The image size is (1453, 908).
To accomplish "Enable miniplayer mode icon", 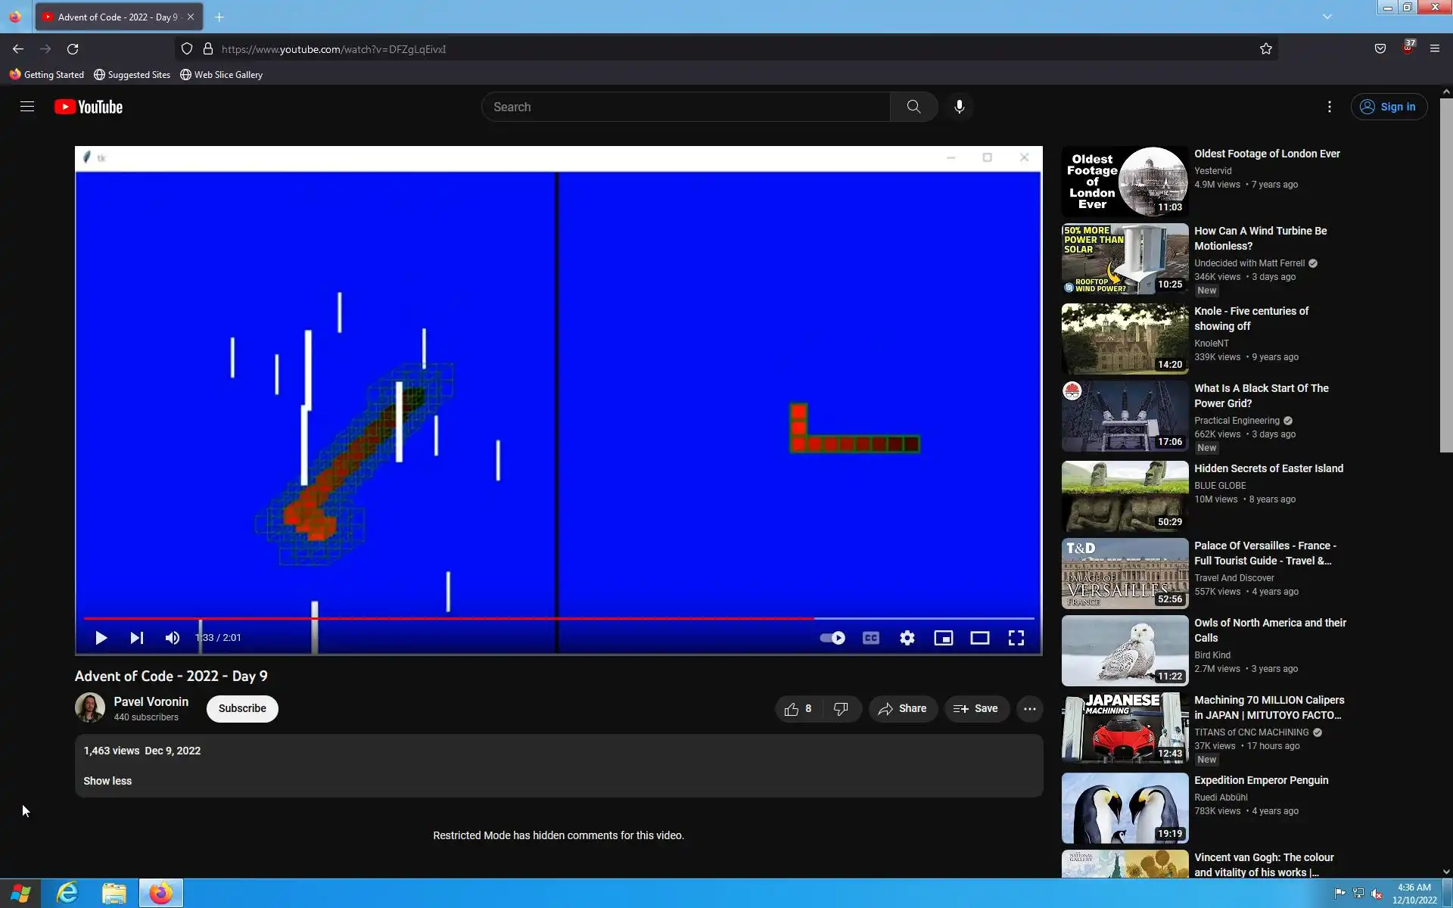I will coord(943,638).
